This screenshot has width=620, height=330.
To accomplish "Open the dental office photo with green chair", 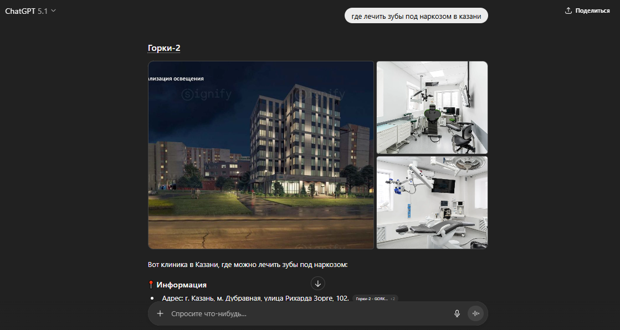I will 432,107.
